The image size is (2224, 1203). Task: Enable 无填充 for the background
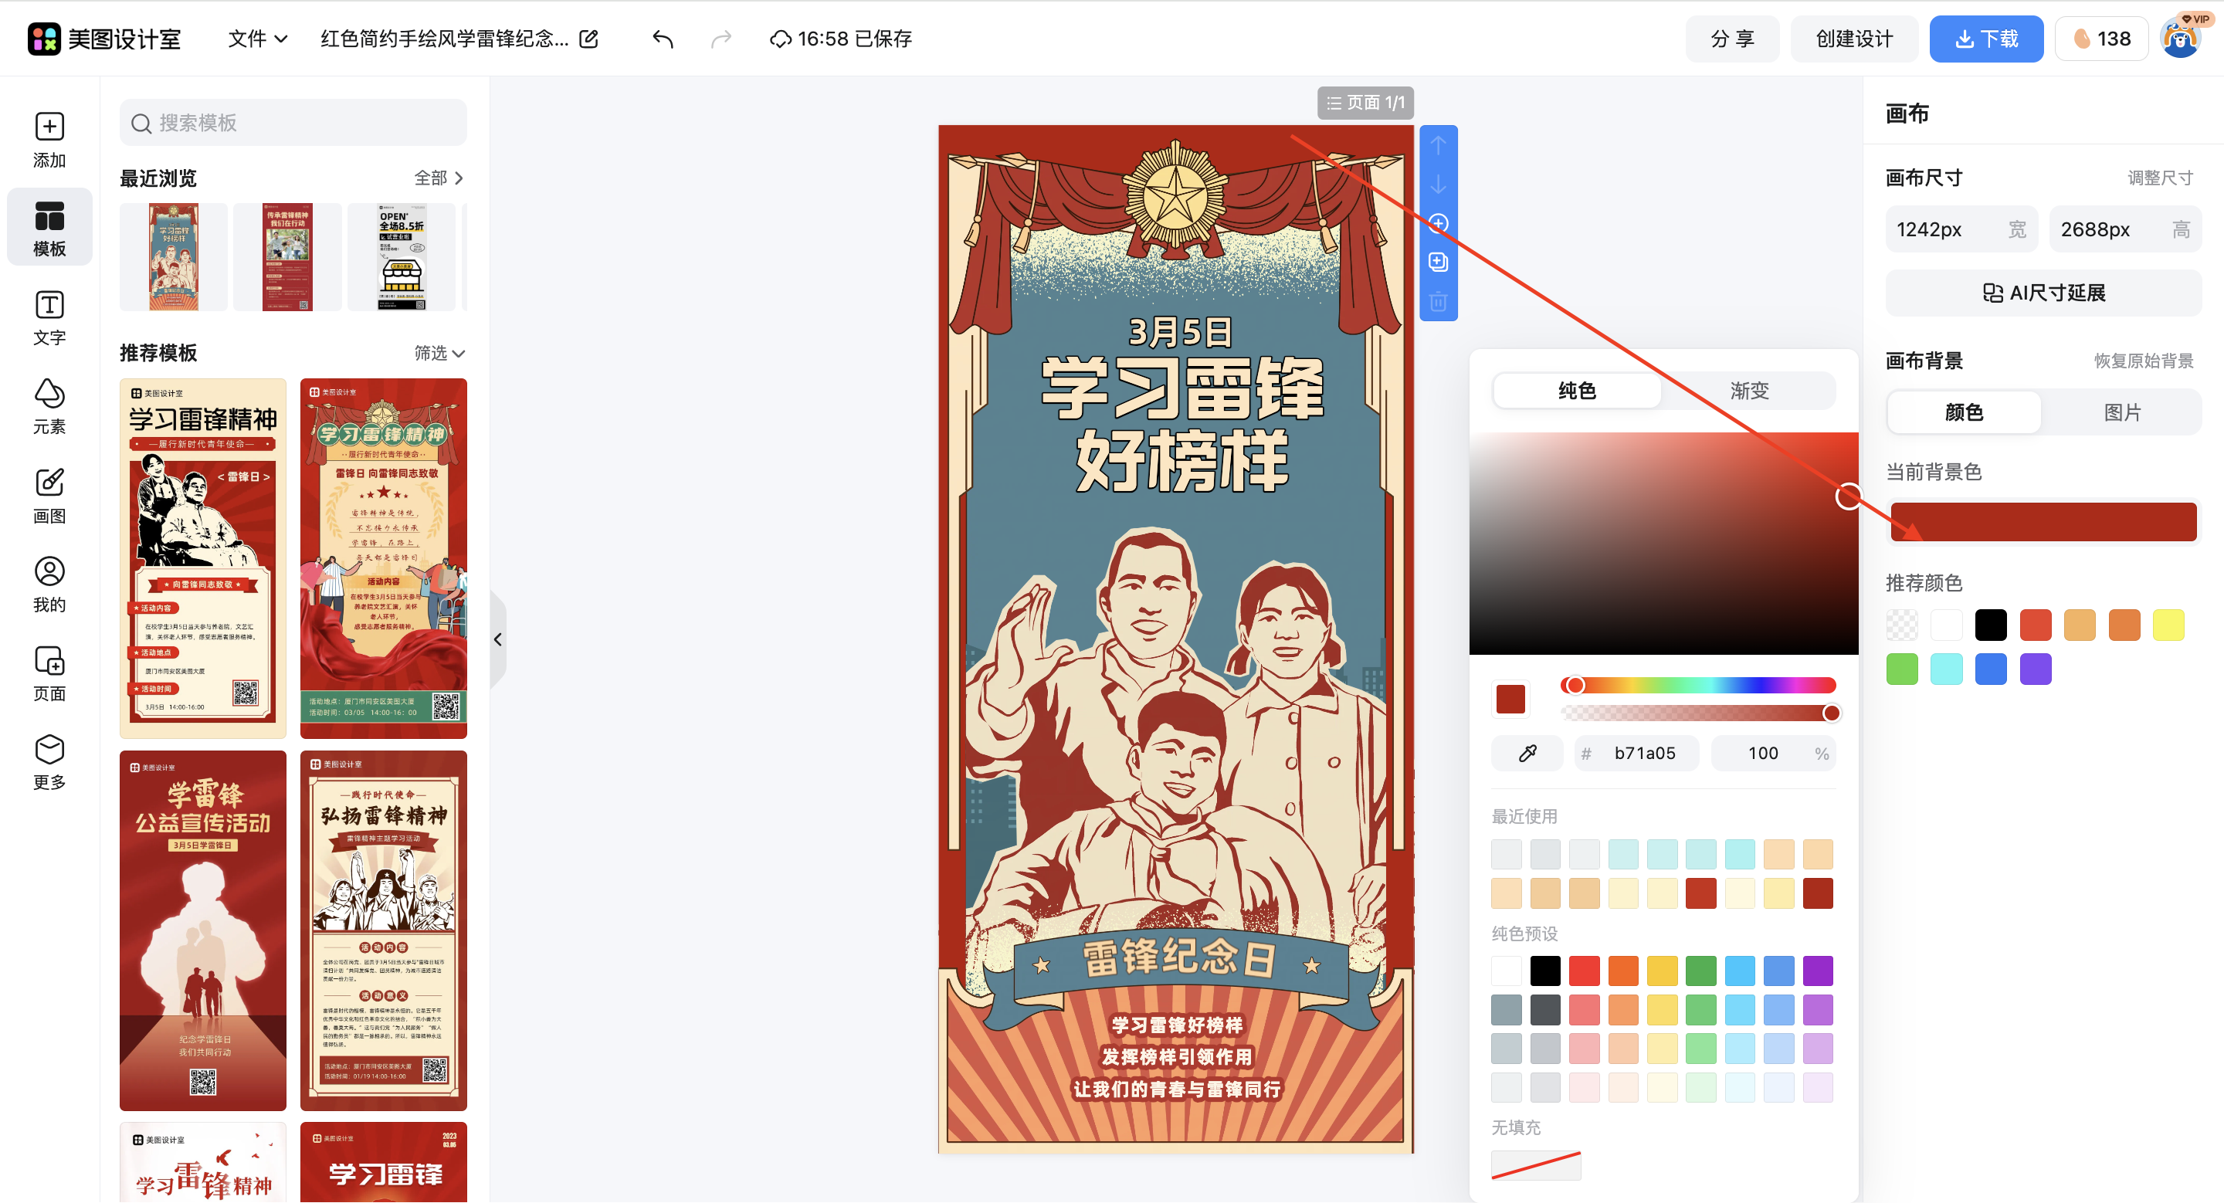(x=1535, y=1165)
